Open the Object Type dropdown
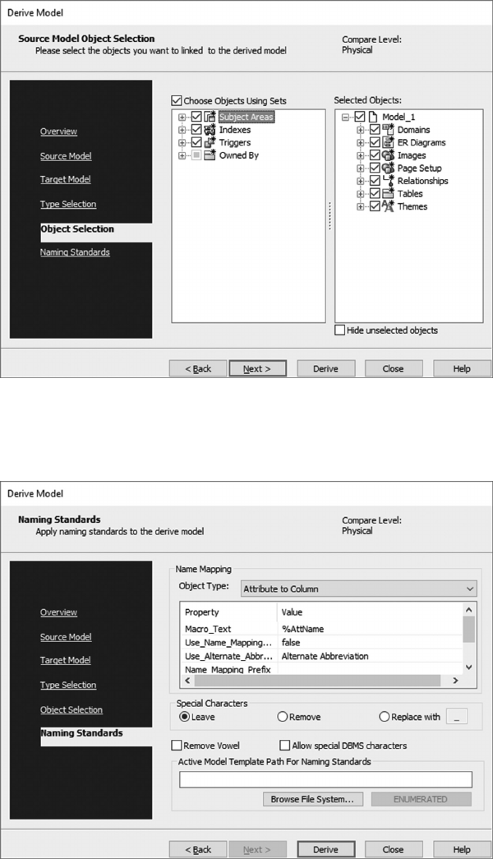The height and width of the screenshot is (859, 493). (359, 589)
